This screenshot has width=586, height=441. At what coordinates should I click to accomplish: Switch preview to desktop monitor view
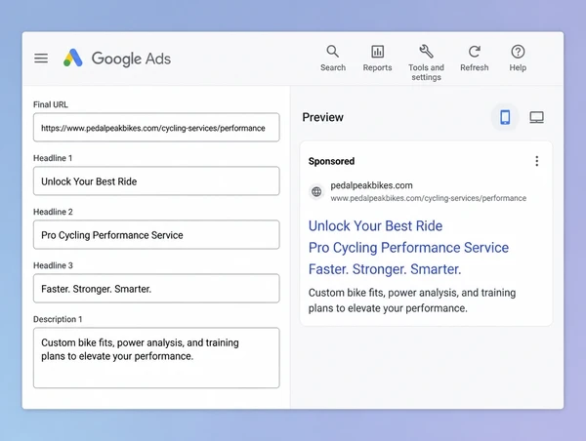click(536, 117)
